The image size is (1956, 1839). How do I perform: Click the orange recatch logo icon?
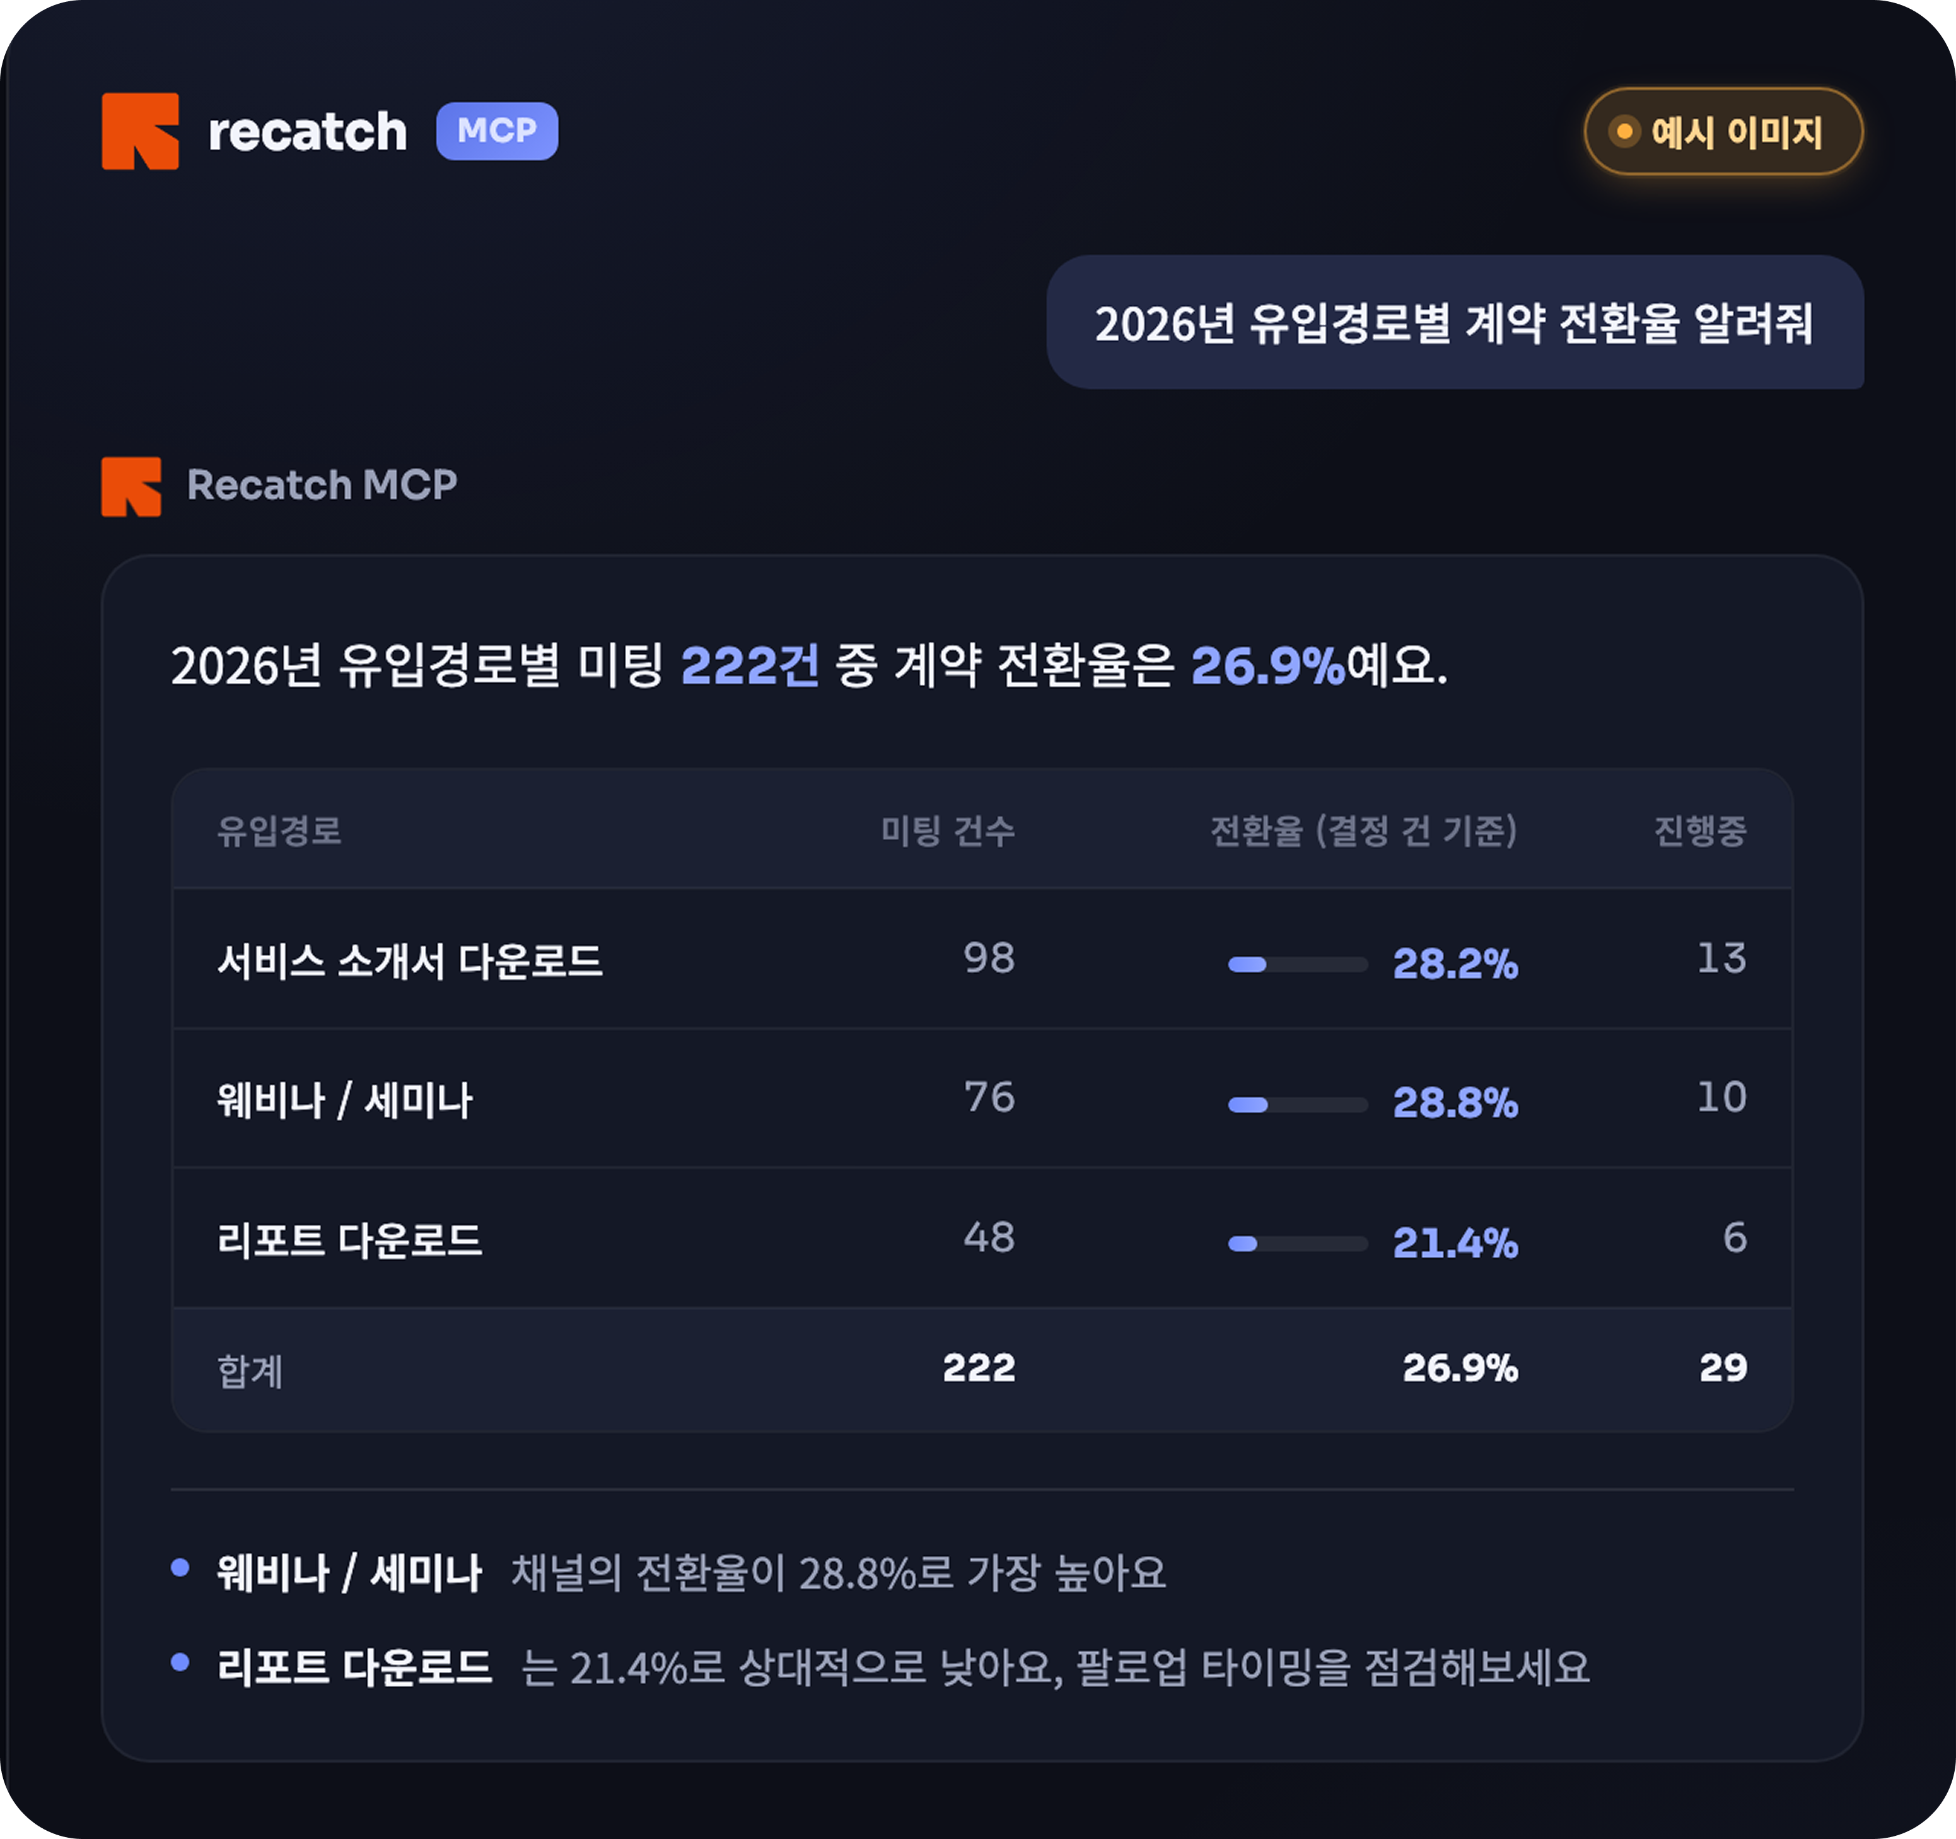(140, 131)
